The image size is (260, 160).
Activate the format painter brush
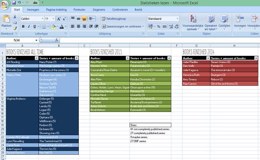[x=15, y=28]
